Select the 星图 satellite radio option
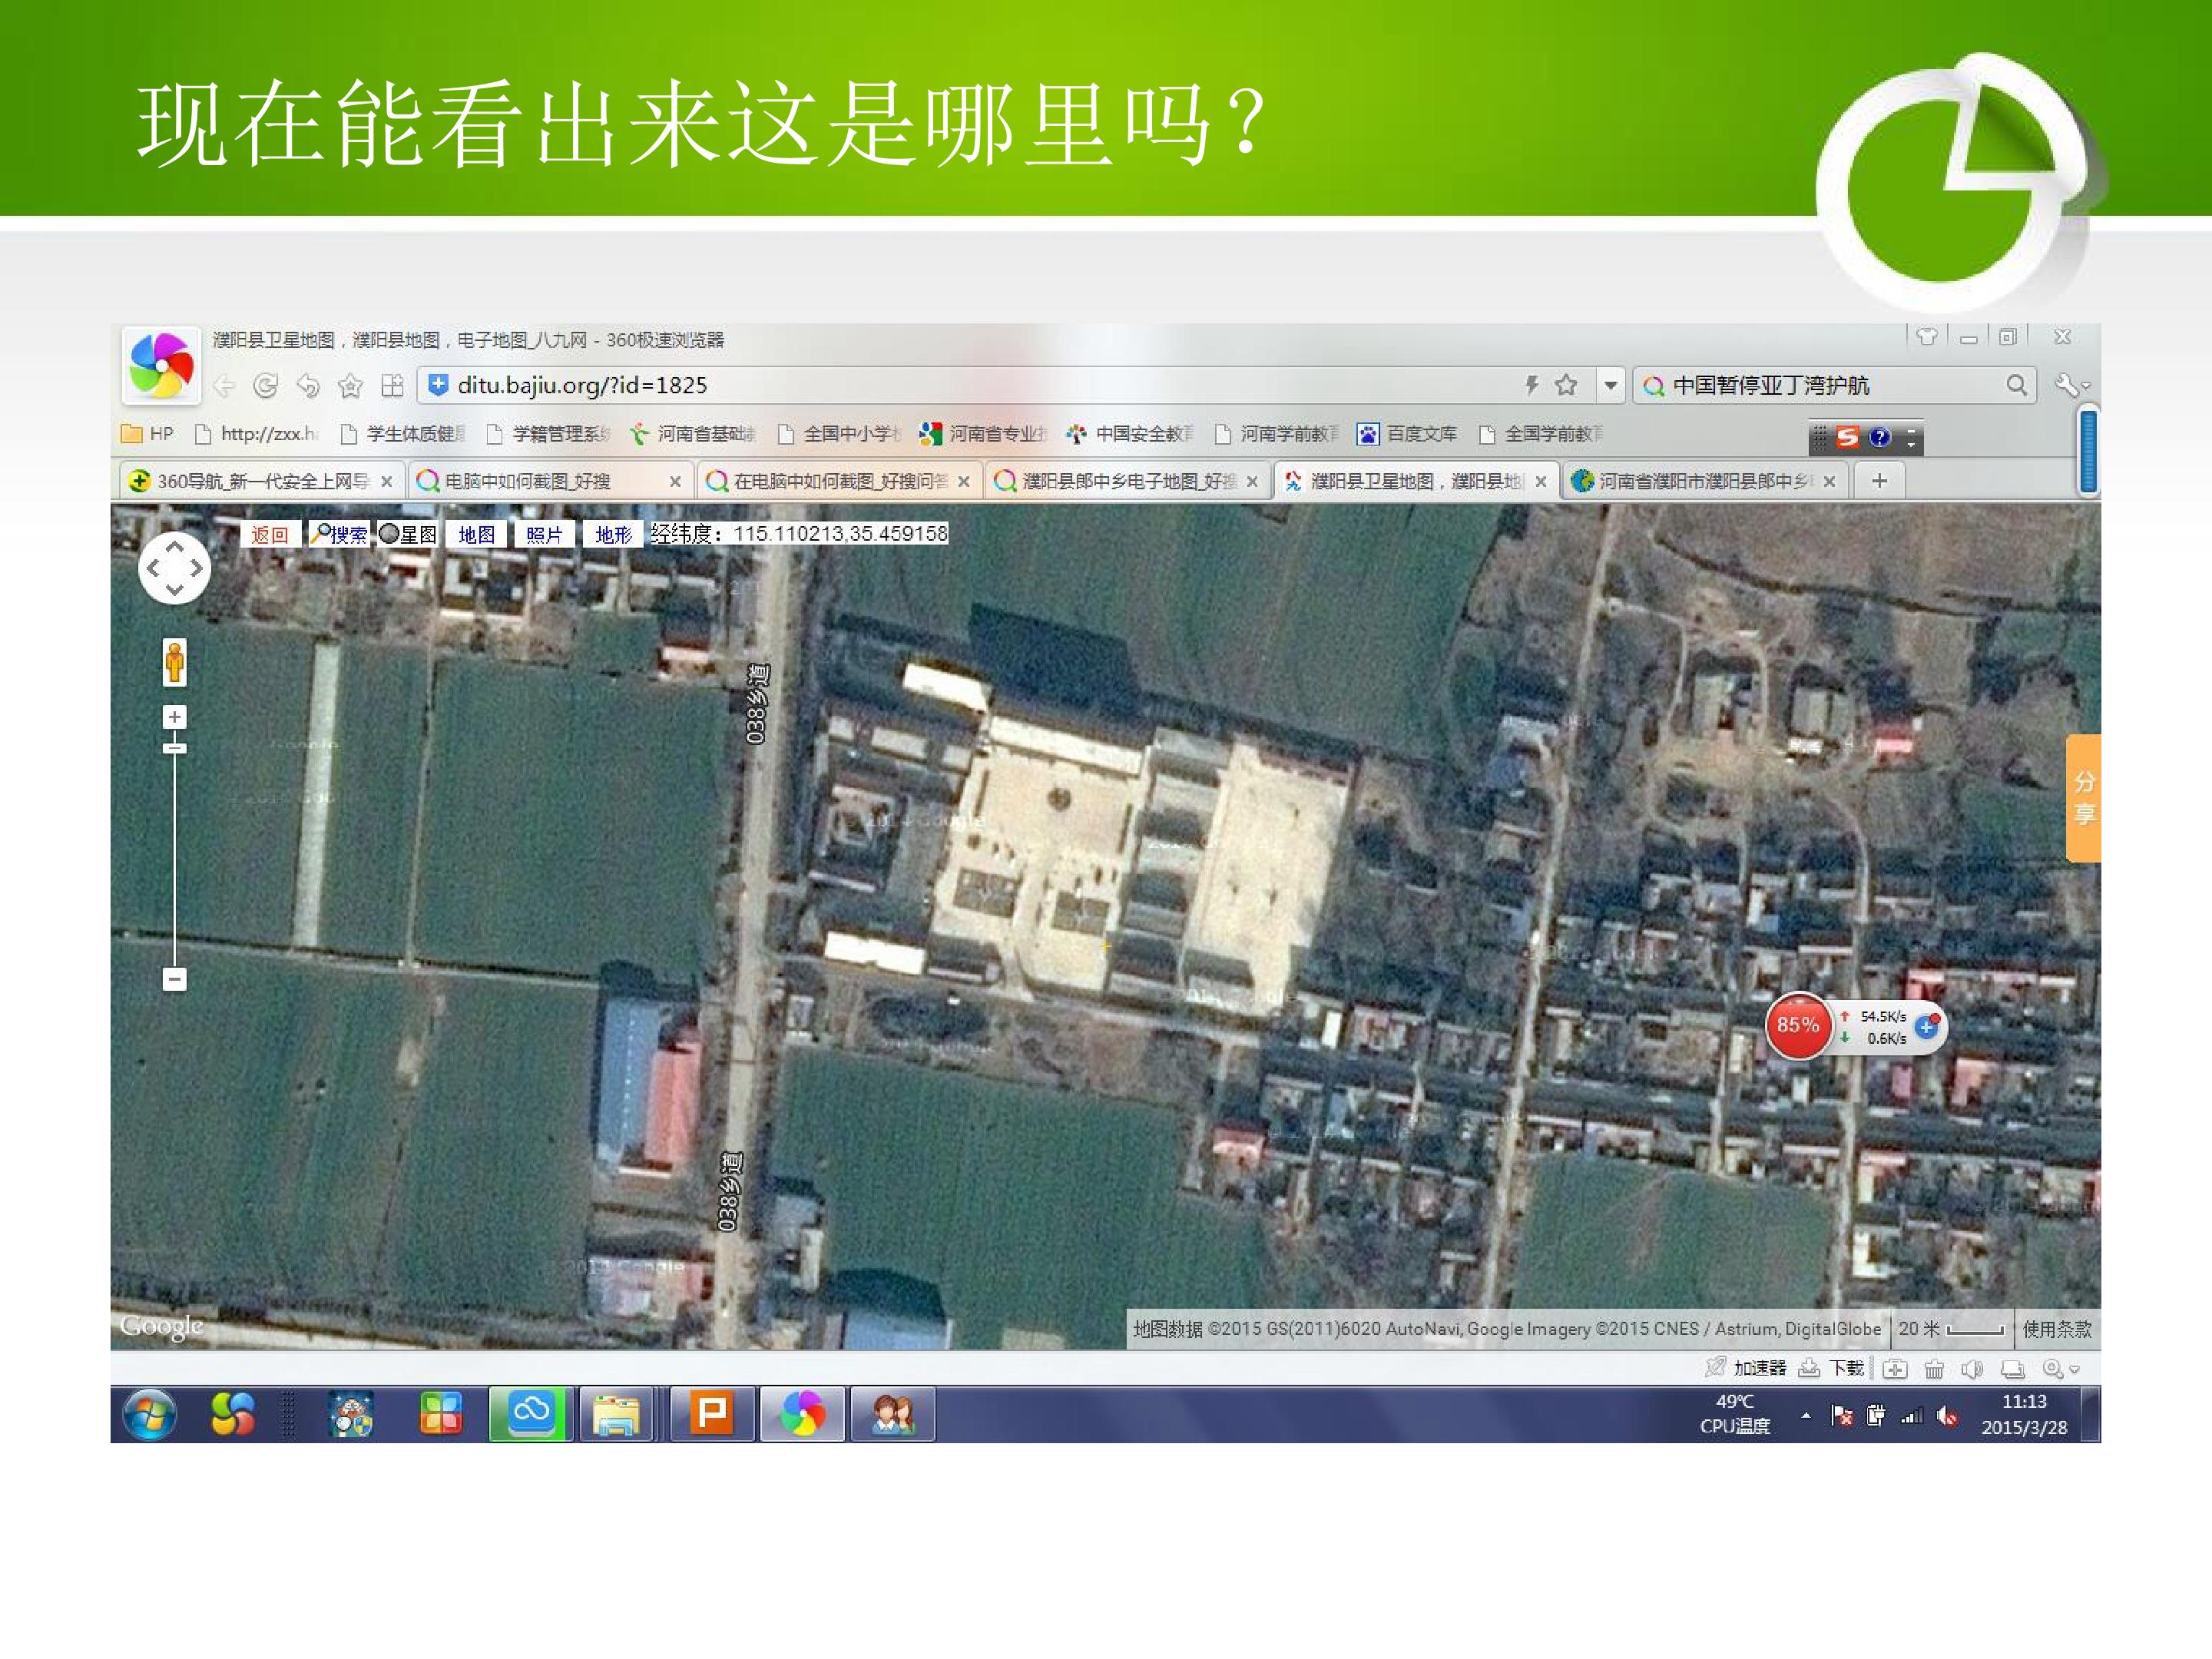This screenshot has width=2212, height=1659. click(389, 534)
